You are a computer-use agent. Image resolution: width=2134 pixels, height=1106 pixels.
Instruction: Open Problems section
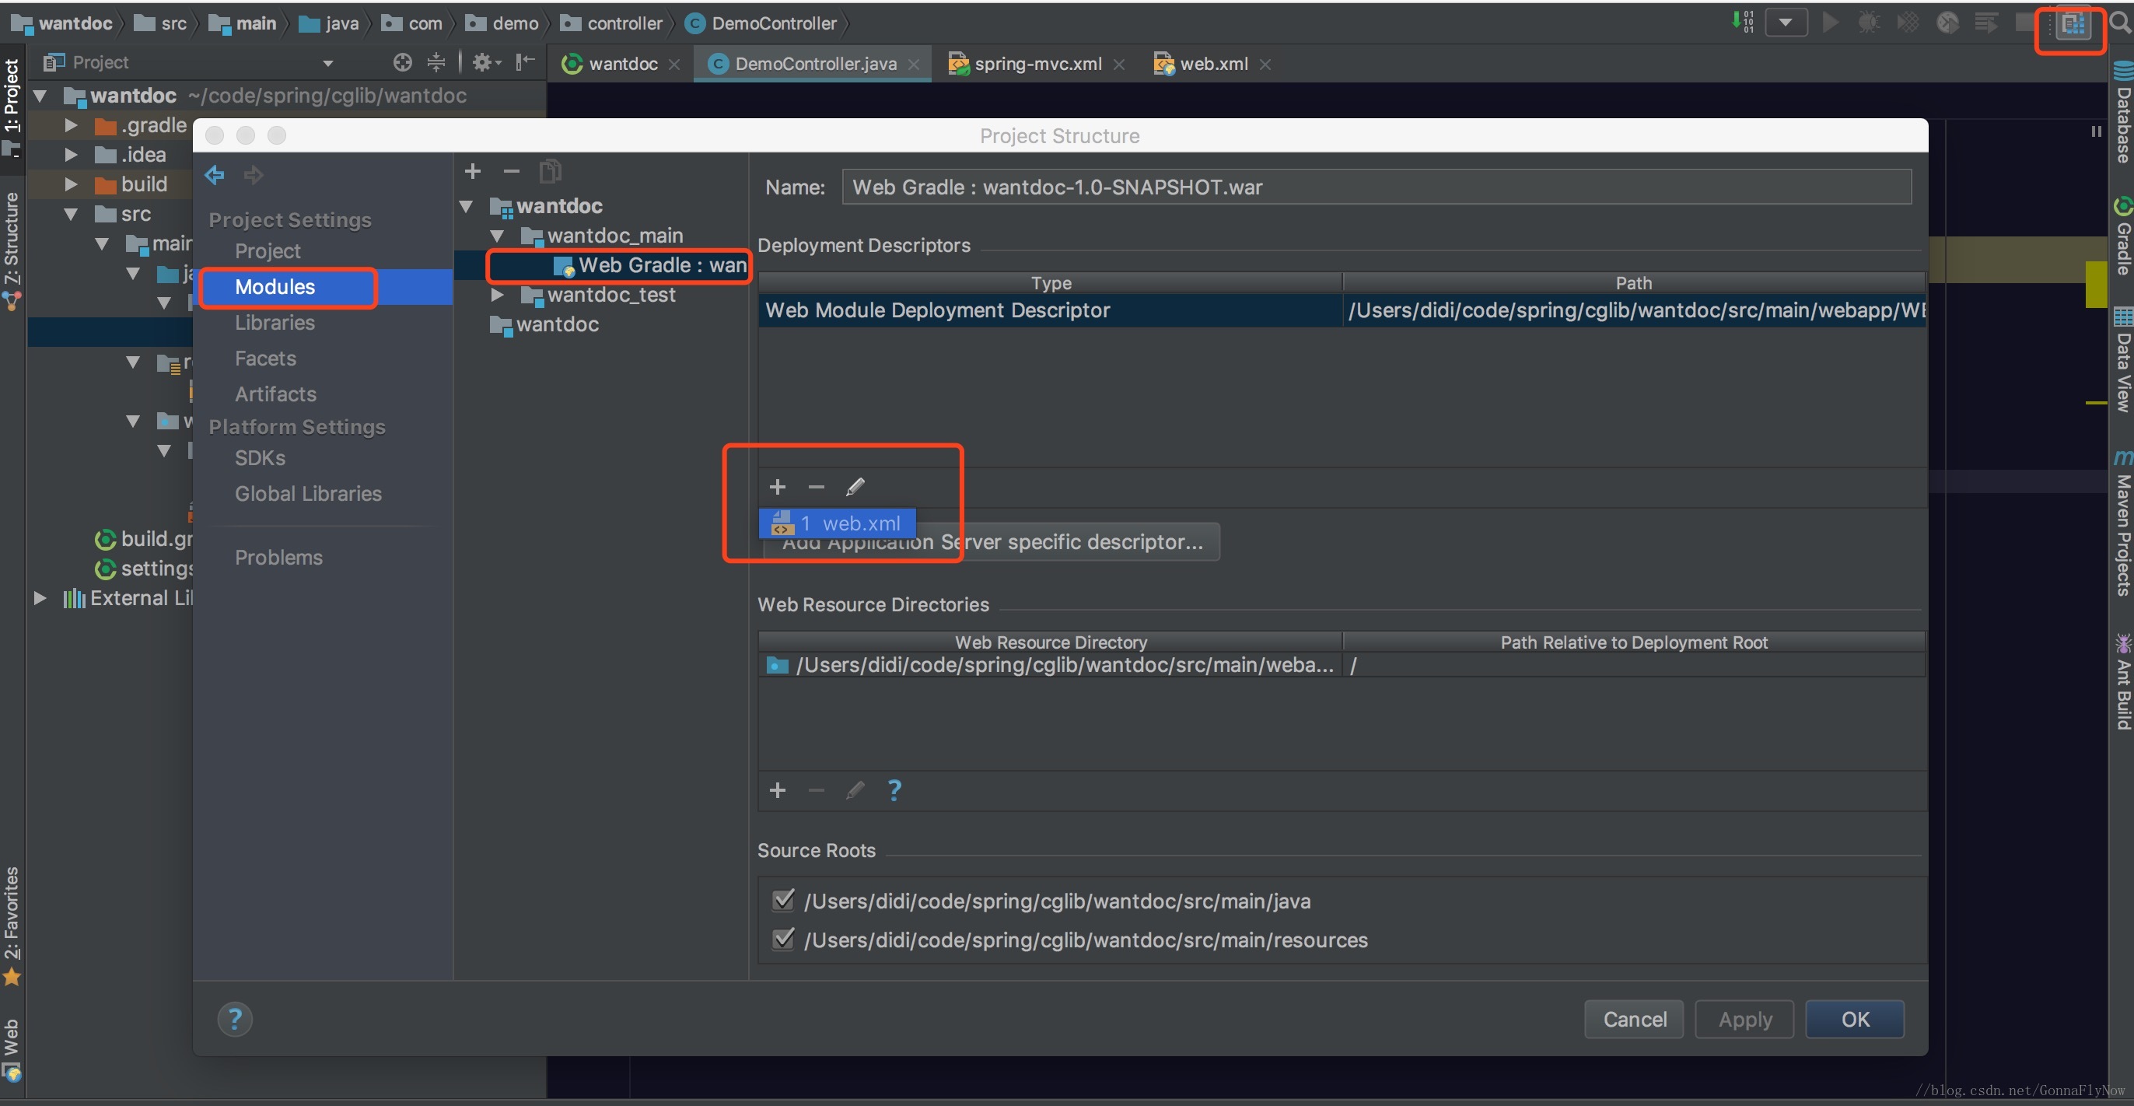[x=278, y=558]
